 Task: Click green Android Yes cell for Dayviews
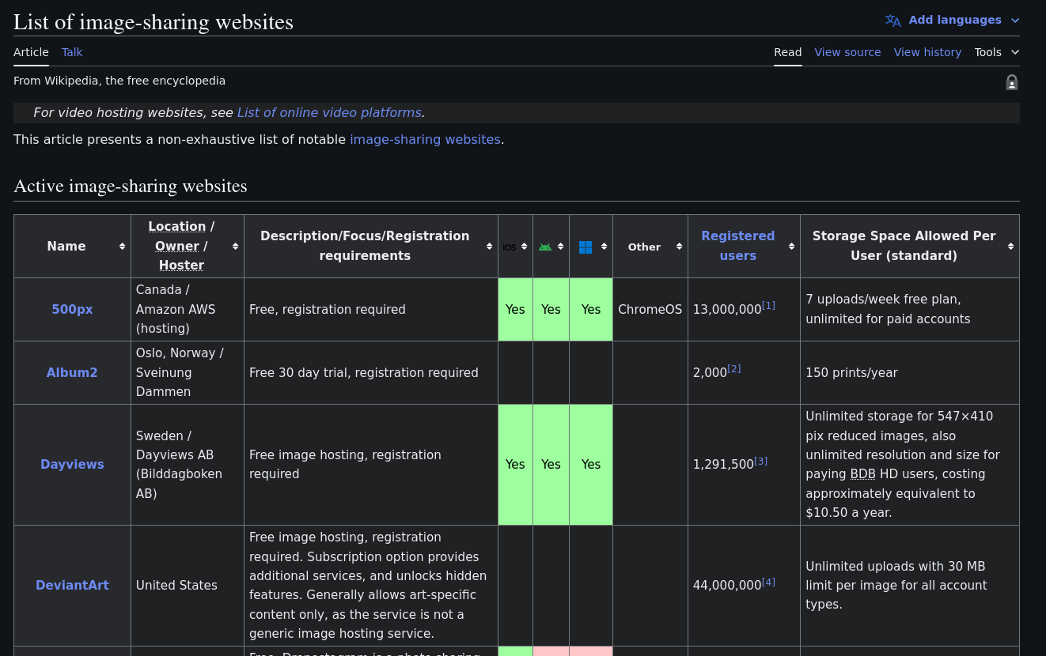(551, 465)
